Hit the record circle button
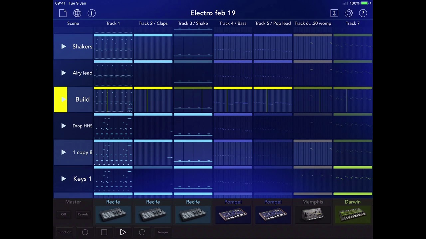This screenshot has height=239, width=426. click(x=85, y=232)
